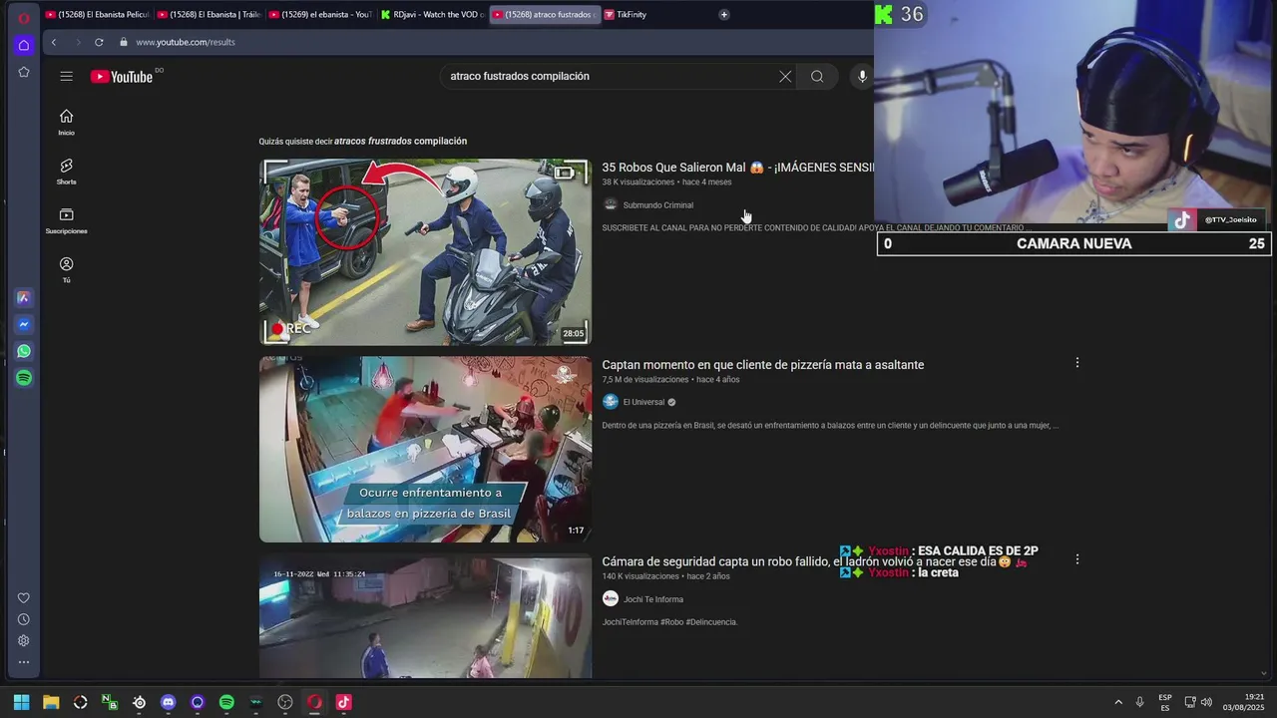The image size is (1277, 718).
Task: Open Spotify from the taskbar
Action: (226, 702)
